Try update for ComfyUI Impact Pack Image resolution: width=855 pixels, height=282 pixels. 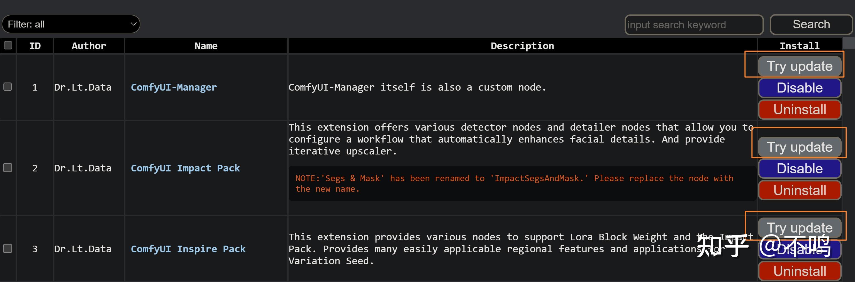click(799, 147)
